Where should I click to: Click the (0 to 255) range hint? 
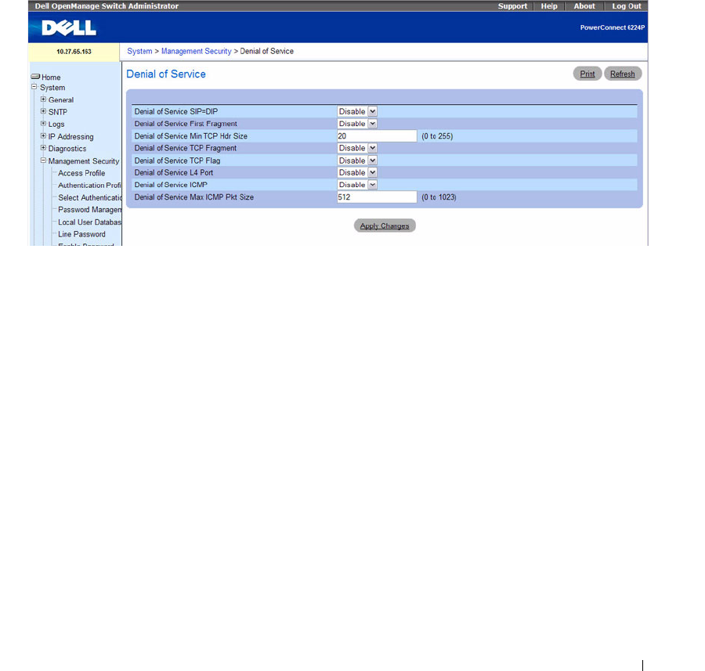pos(437,136)
